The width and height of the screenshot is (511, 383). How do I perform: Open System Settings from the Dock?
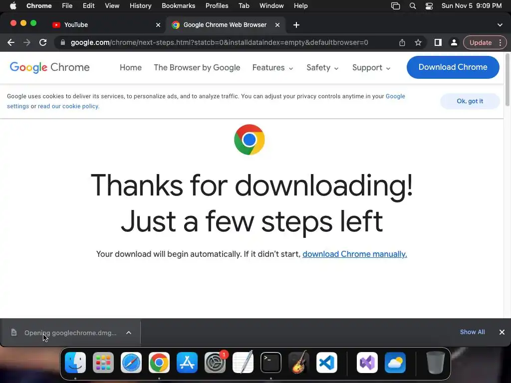tap(215, 363)
